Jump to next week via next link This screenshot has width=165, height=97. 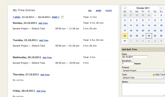(56, 17)
